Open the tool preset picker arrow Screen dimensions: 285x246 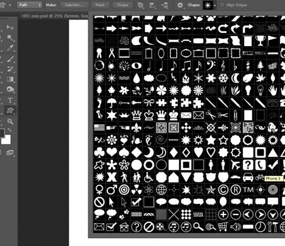tap(10, 5)
